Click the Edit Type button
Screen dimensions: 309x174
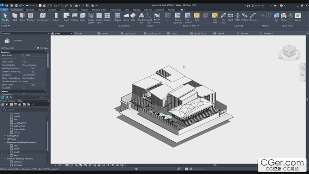(x=44, y=48)
